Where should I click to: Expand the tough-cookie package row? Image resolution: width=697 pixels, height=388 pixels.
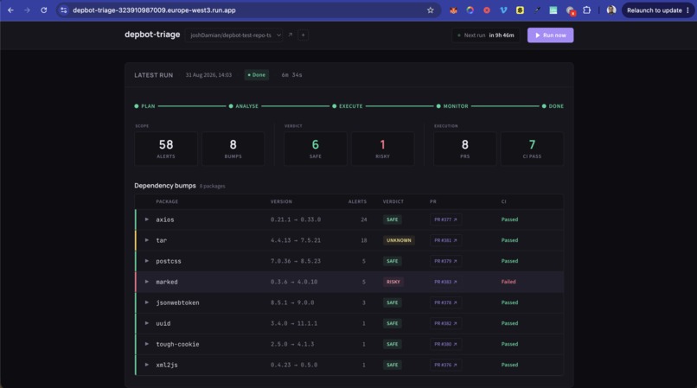pos(147,344)
